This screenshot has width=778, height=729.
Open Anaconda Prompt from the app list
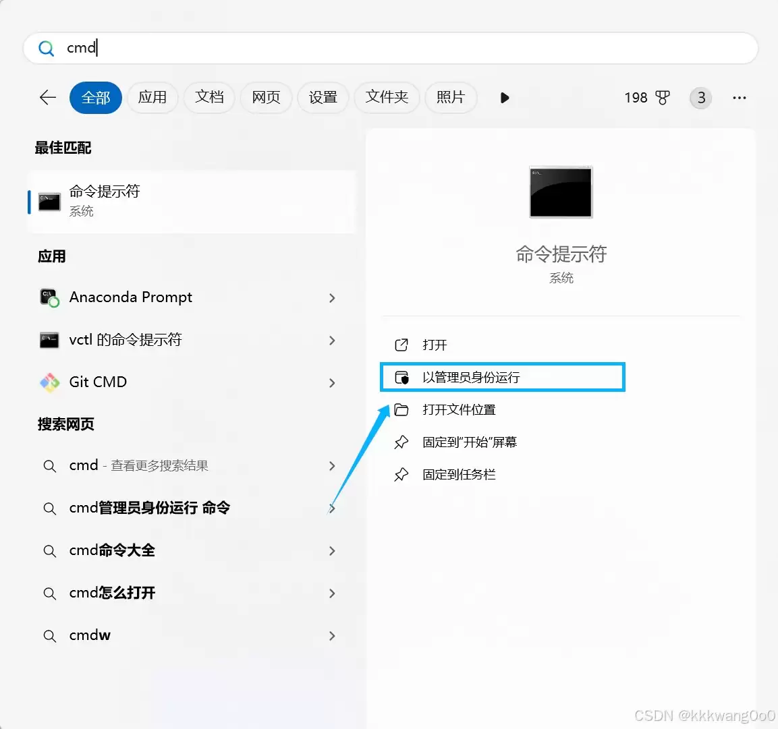(x=130, y=297)
